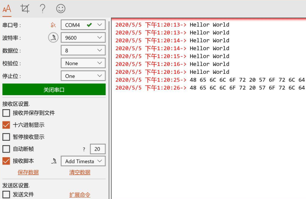Expand the 9600 baud rate dropdown
Screen dimensions: 306x199
coord(83,37)
